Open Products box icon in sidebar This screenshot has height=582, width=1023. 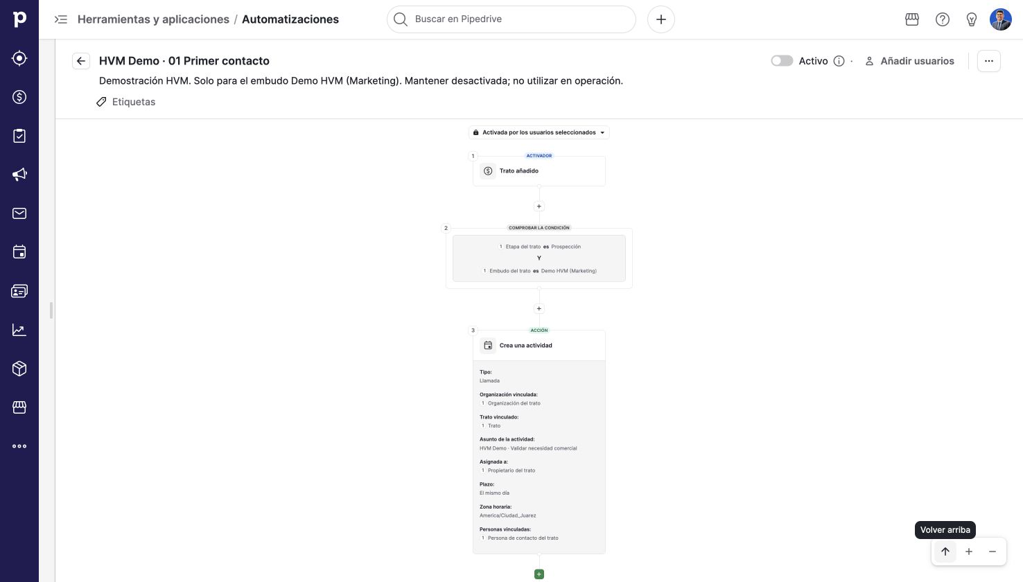[x=19, y=369]
